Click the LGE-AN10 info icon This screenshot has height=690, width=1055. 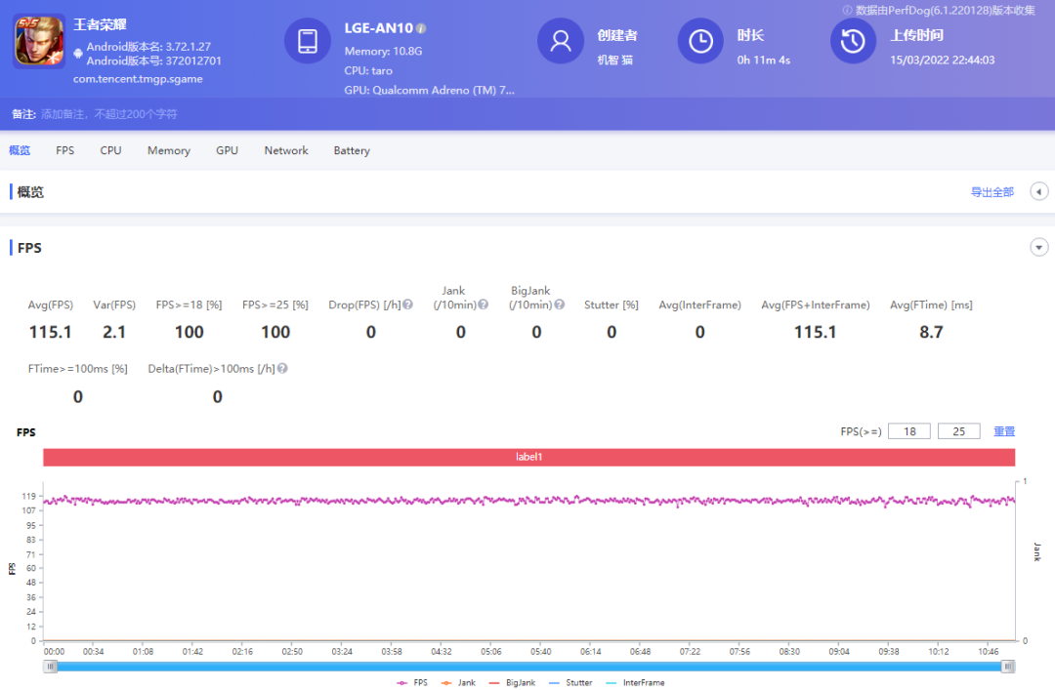click(x=421, y=28)
